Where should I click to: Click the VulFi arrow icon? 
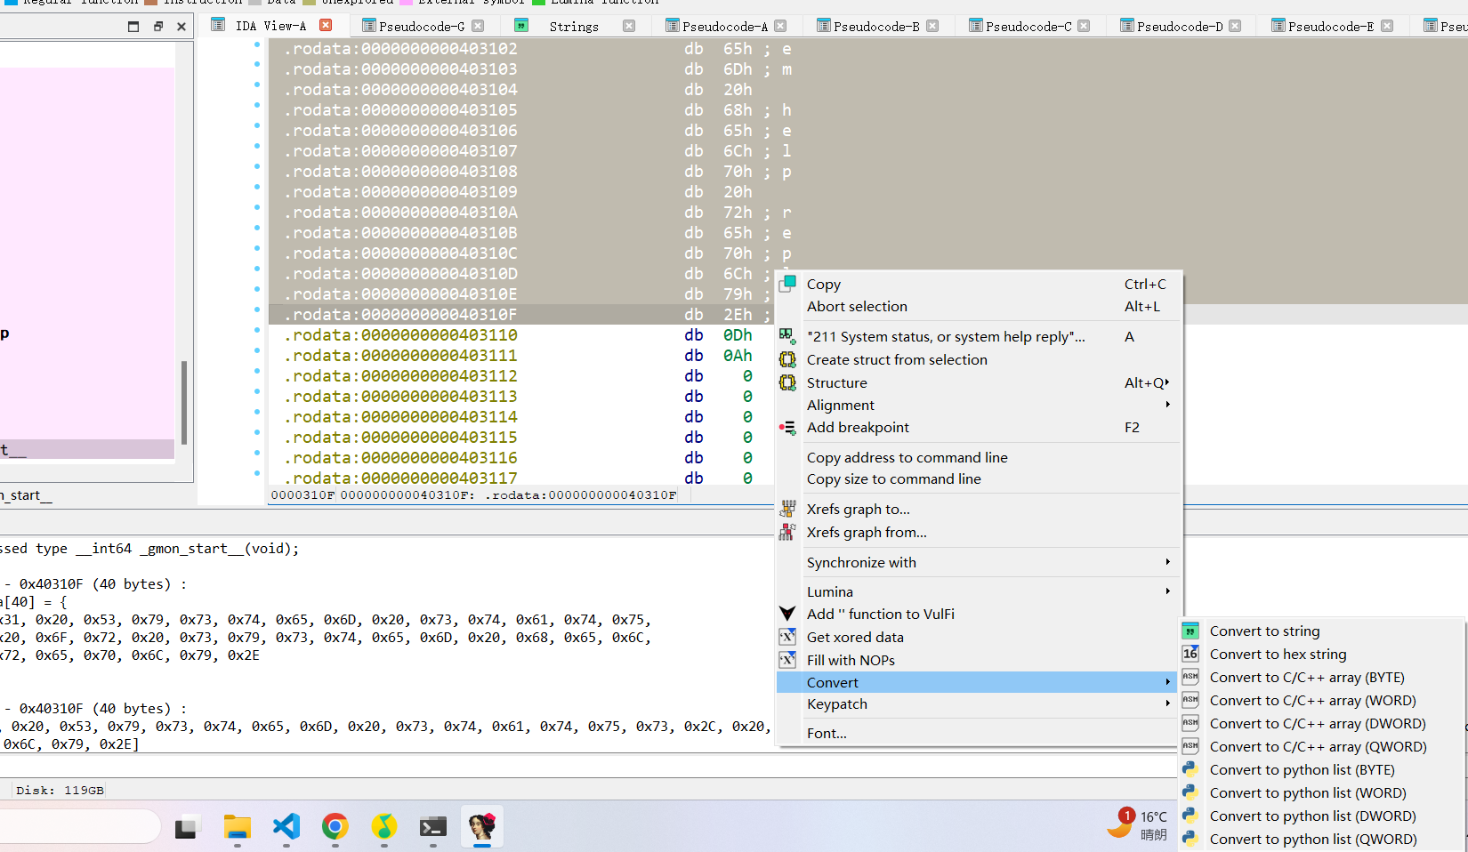pyautogui.click(x=787, y=614)
